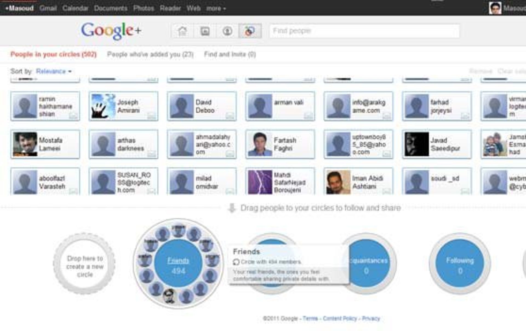Open Calendar from the top bar
This screenshot has height=331, width=526.
click(75, 8)
